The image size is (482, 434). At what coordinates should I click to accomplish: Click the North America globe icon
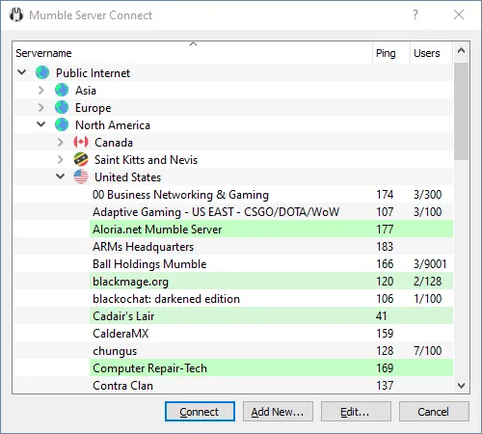62,124
